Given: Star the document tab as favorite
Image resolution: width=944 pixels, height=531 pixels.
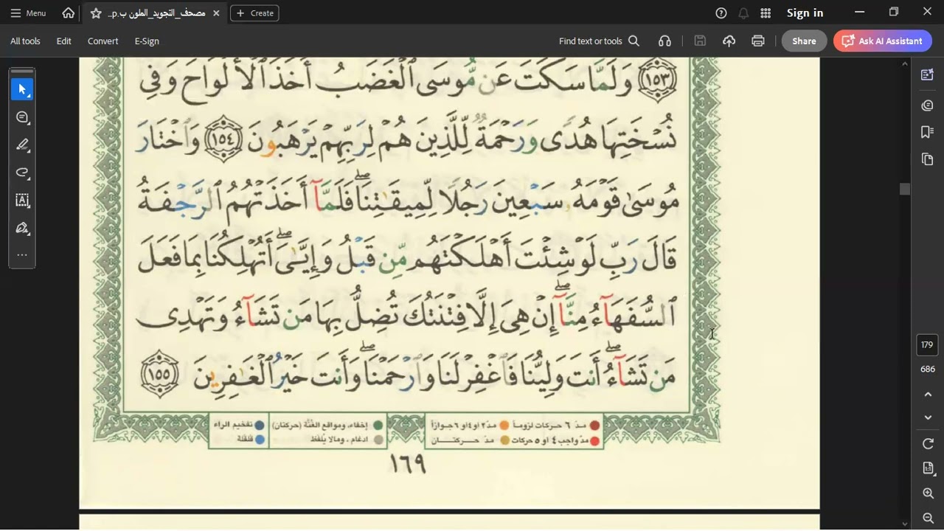Looking at the screenshot, I should point(96,13).
